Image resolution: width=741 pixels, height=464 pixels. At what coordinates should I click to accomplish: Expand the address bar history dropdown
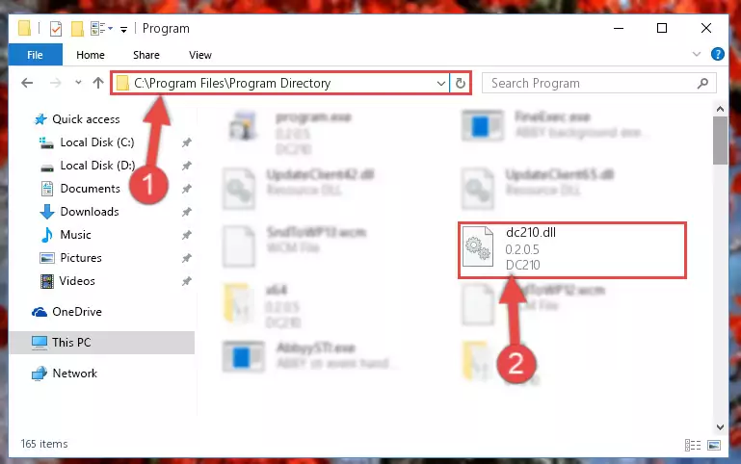[x=441, y=84]
